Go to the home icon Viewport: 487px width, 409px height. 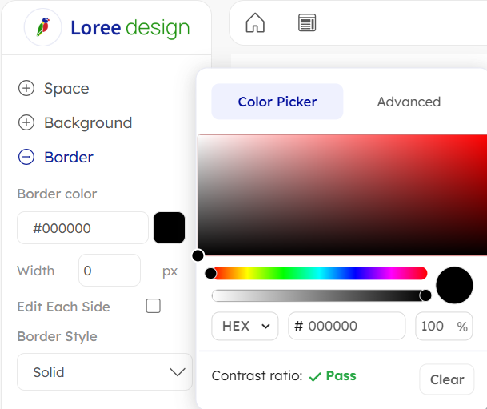(254, 22)
